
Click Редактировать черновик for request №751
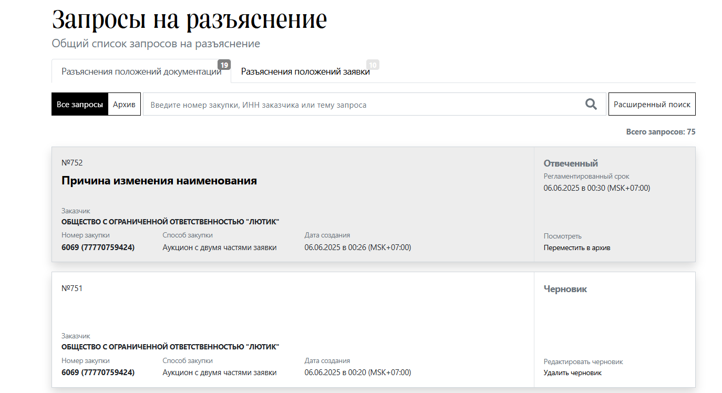pos(583,362)
